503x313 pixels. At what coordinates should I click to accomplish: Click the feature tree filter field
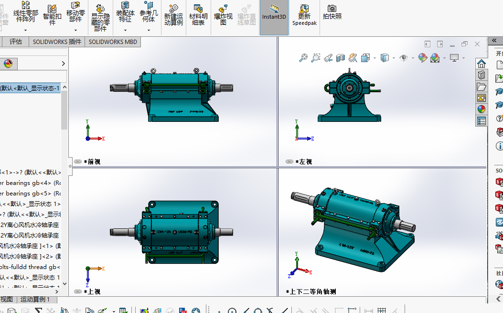[x=33, y=76]
